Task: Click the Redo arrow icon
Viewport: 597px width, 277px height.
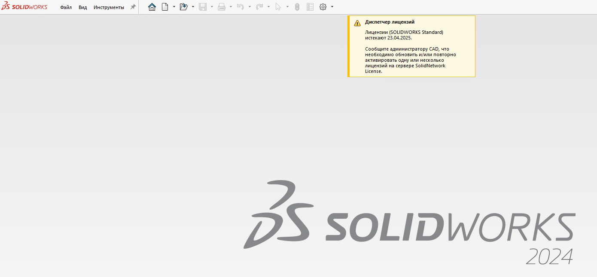Action: [259, 7]
